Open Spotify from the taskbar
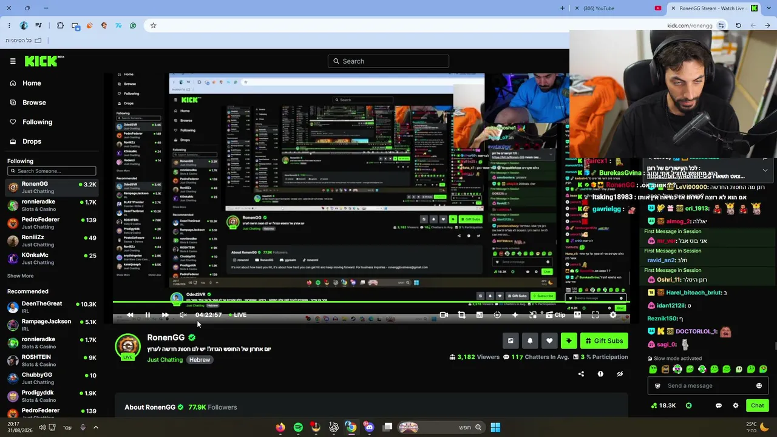 click(x=298, y=427)
